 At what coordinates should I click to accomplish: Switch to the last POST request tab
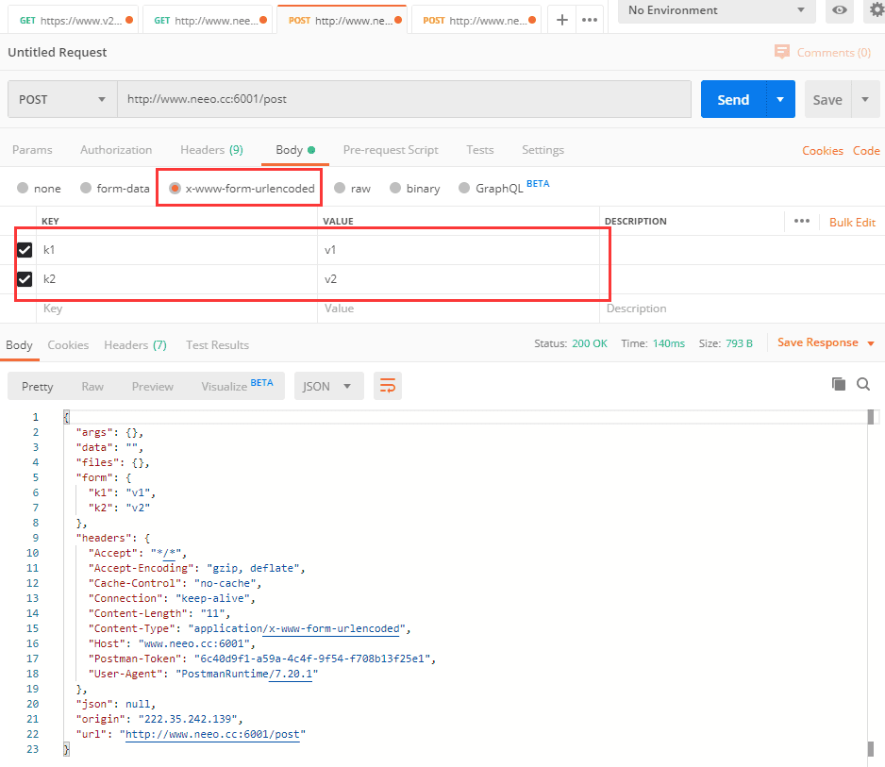coord(476,21)
